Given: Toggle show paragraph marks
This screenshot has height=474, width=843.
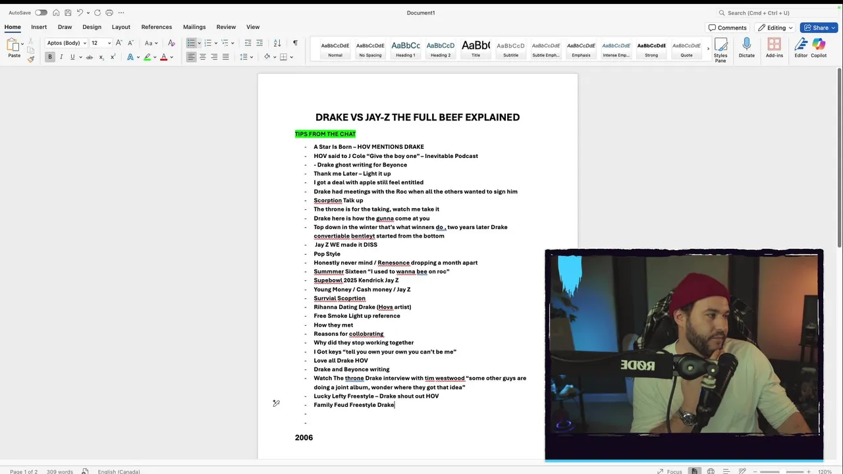Looking at the screenshot, I should (295, 43).
